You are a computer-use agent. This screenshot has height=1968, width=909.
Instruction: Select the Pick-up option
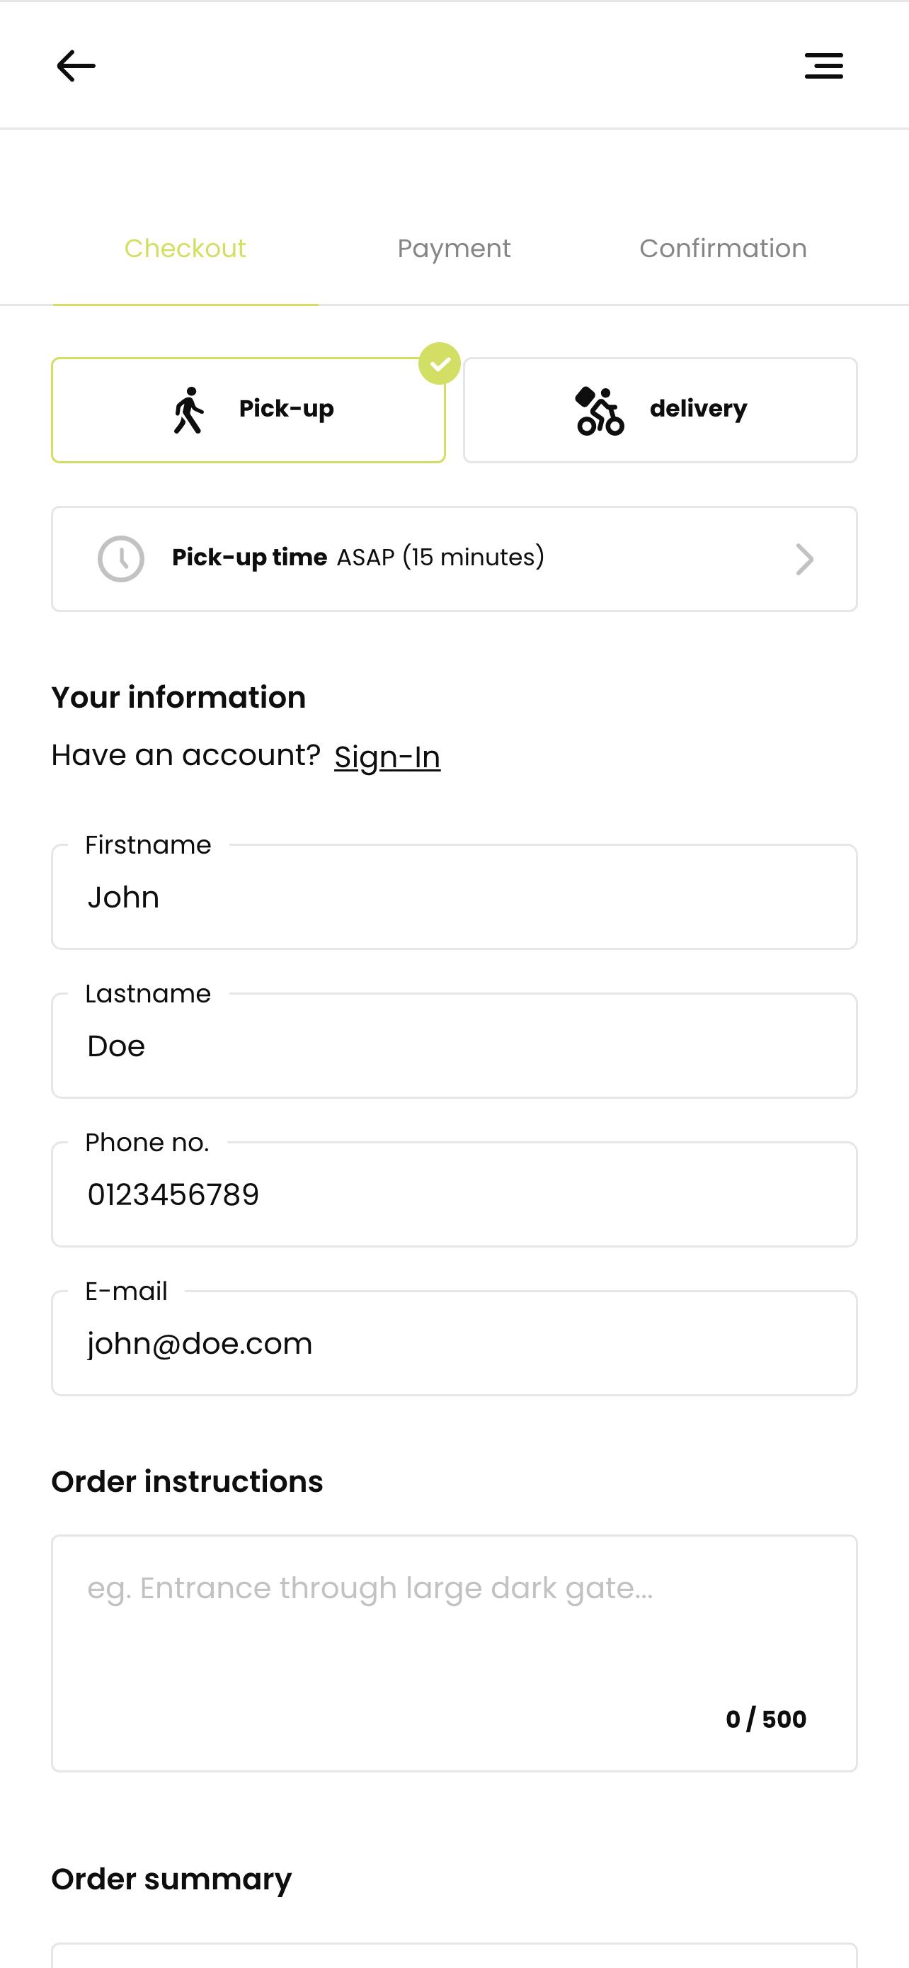click(x=248, y=410)
